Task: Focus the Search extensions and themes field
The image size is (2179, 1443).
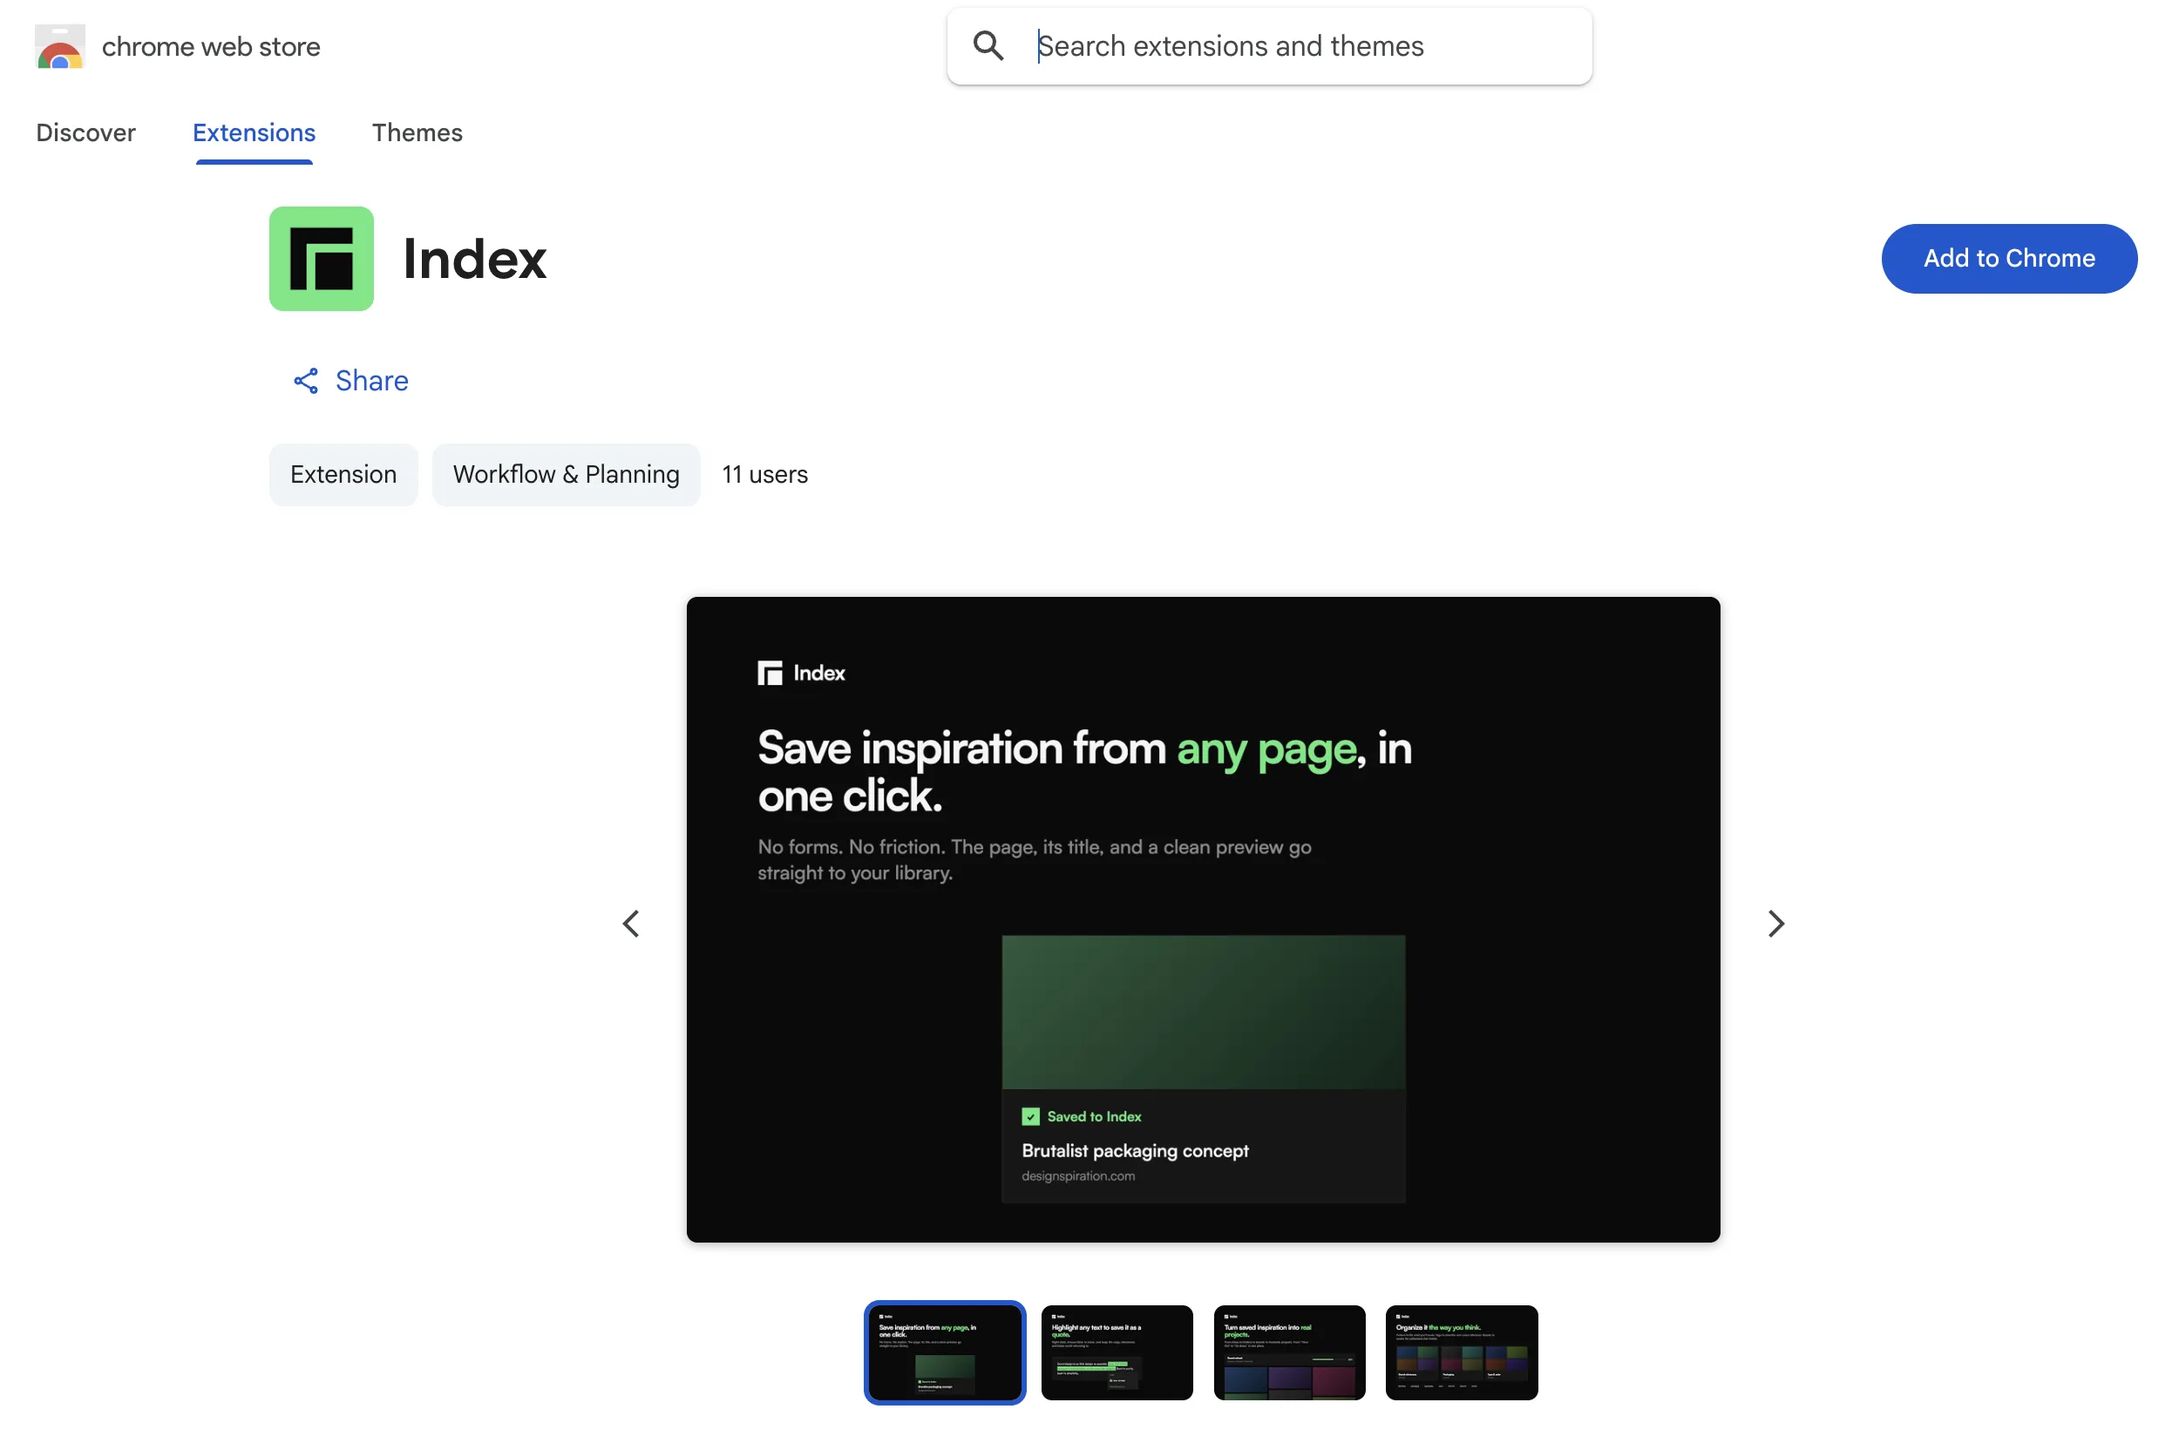Action: 1269,46
